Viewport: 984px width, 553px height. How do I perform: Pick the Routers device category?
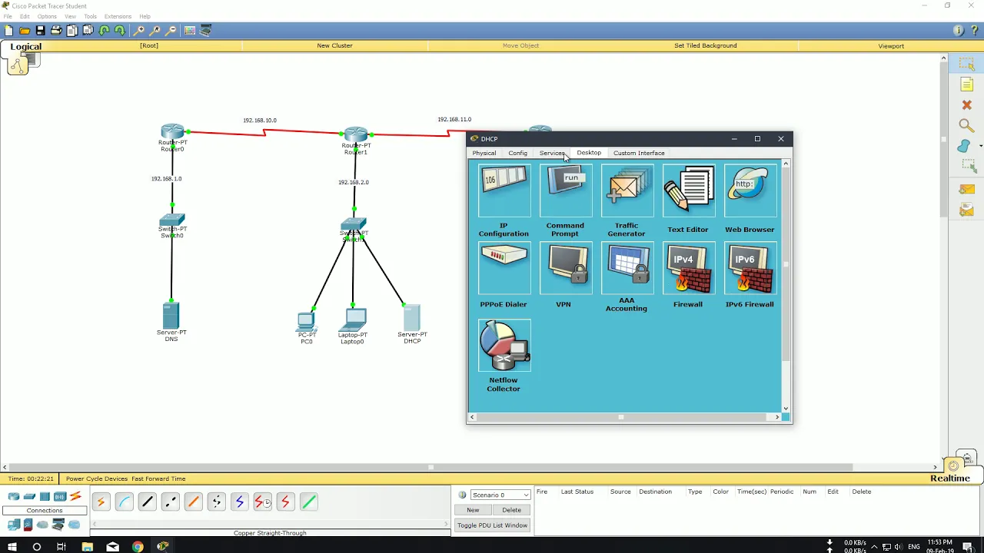pyautogui.click(x=14, y=497)
